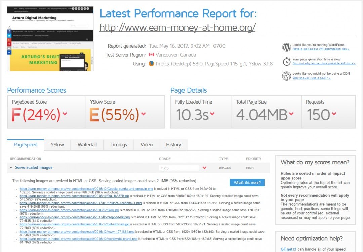Click the PRIORITY column header
Image resolution: width=363 pixels, height=252 pixels.
pos(254,159)
